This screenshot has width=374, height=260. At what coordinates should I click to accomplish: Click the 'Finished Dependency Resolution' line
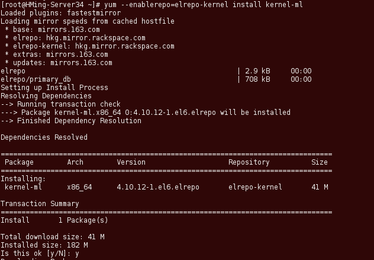[79, 121]
